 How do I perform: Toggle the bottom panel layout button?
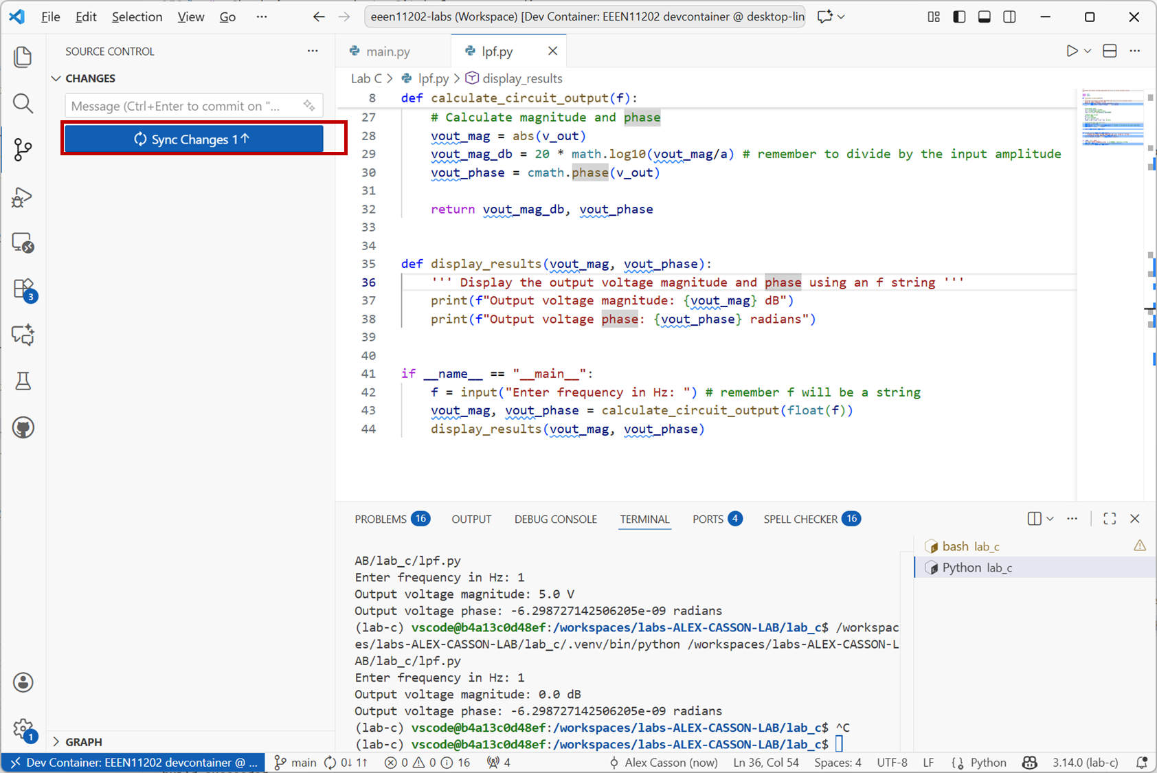[x=984, y=16]
